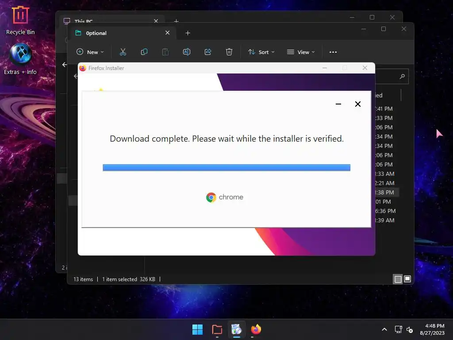The width and height of the screenshot is (453, 340).
Task: Open the Windows Start button
Action: 198,329
